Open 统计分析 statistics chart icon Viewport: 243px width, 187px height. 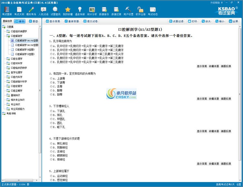[92, 11]
